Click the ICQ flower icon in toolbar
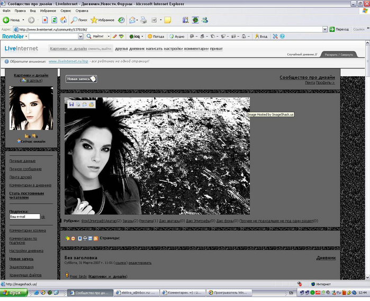 pyautogui.click(x=195, y=20)
